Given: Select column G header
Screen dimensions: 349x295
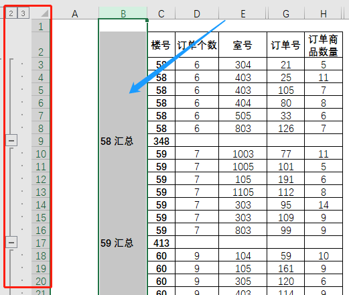Looking at the screenshot, I should [286, 14].
